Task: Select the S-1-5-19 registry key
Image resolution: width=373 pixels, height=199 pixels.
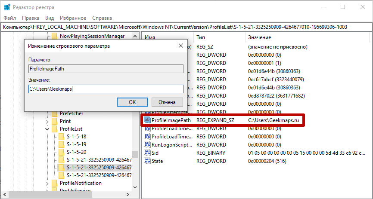Action: pos(76,144)
